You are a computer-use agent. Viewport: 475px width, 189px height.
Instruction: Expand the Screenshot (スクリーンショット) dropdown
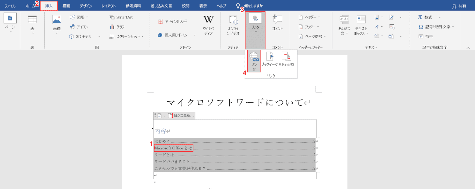pos(143,37)
